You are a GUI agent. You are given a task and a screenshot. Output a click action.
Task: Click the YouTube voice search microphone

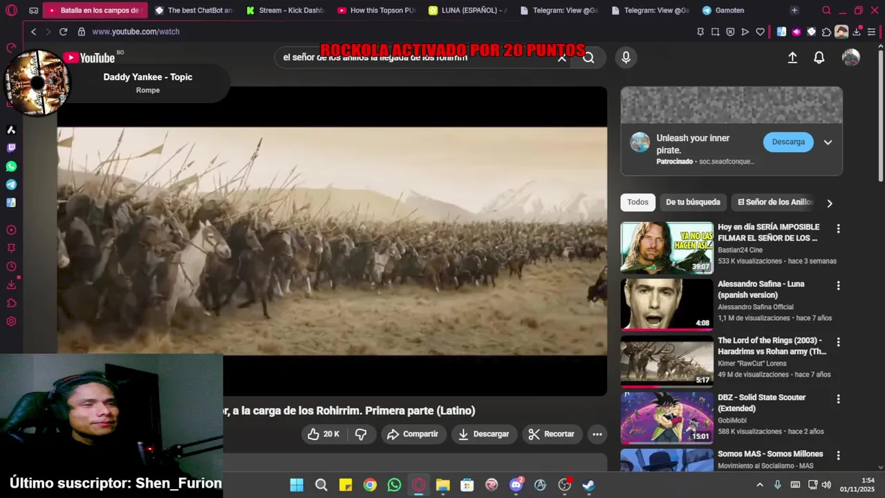(x=626, y=57)
